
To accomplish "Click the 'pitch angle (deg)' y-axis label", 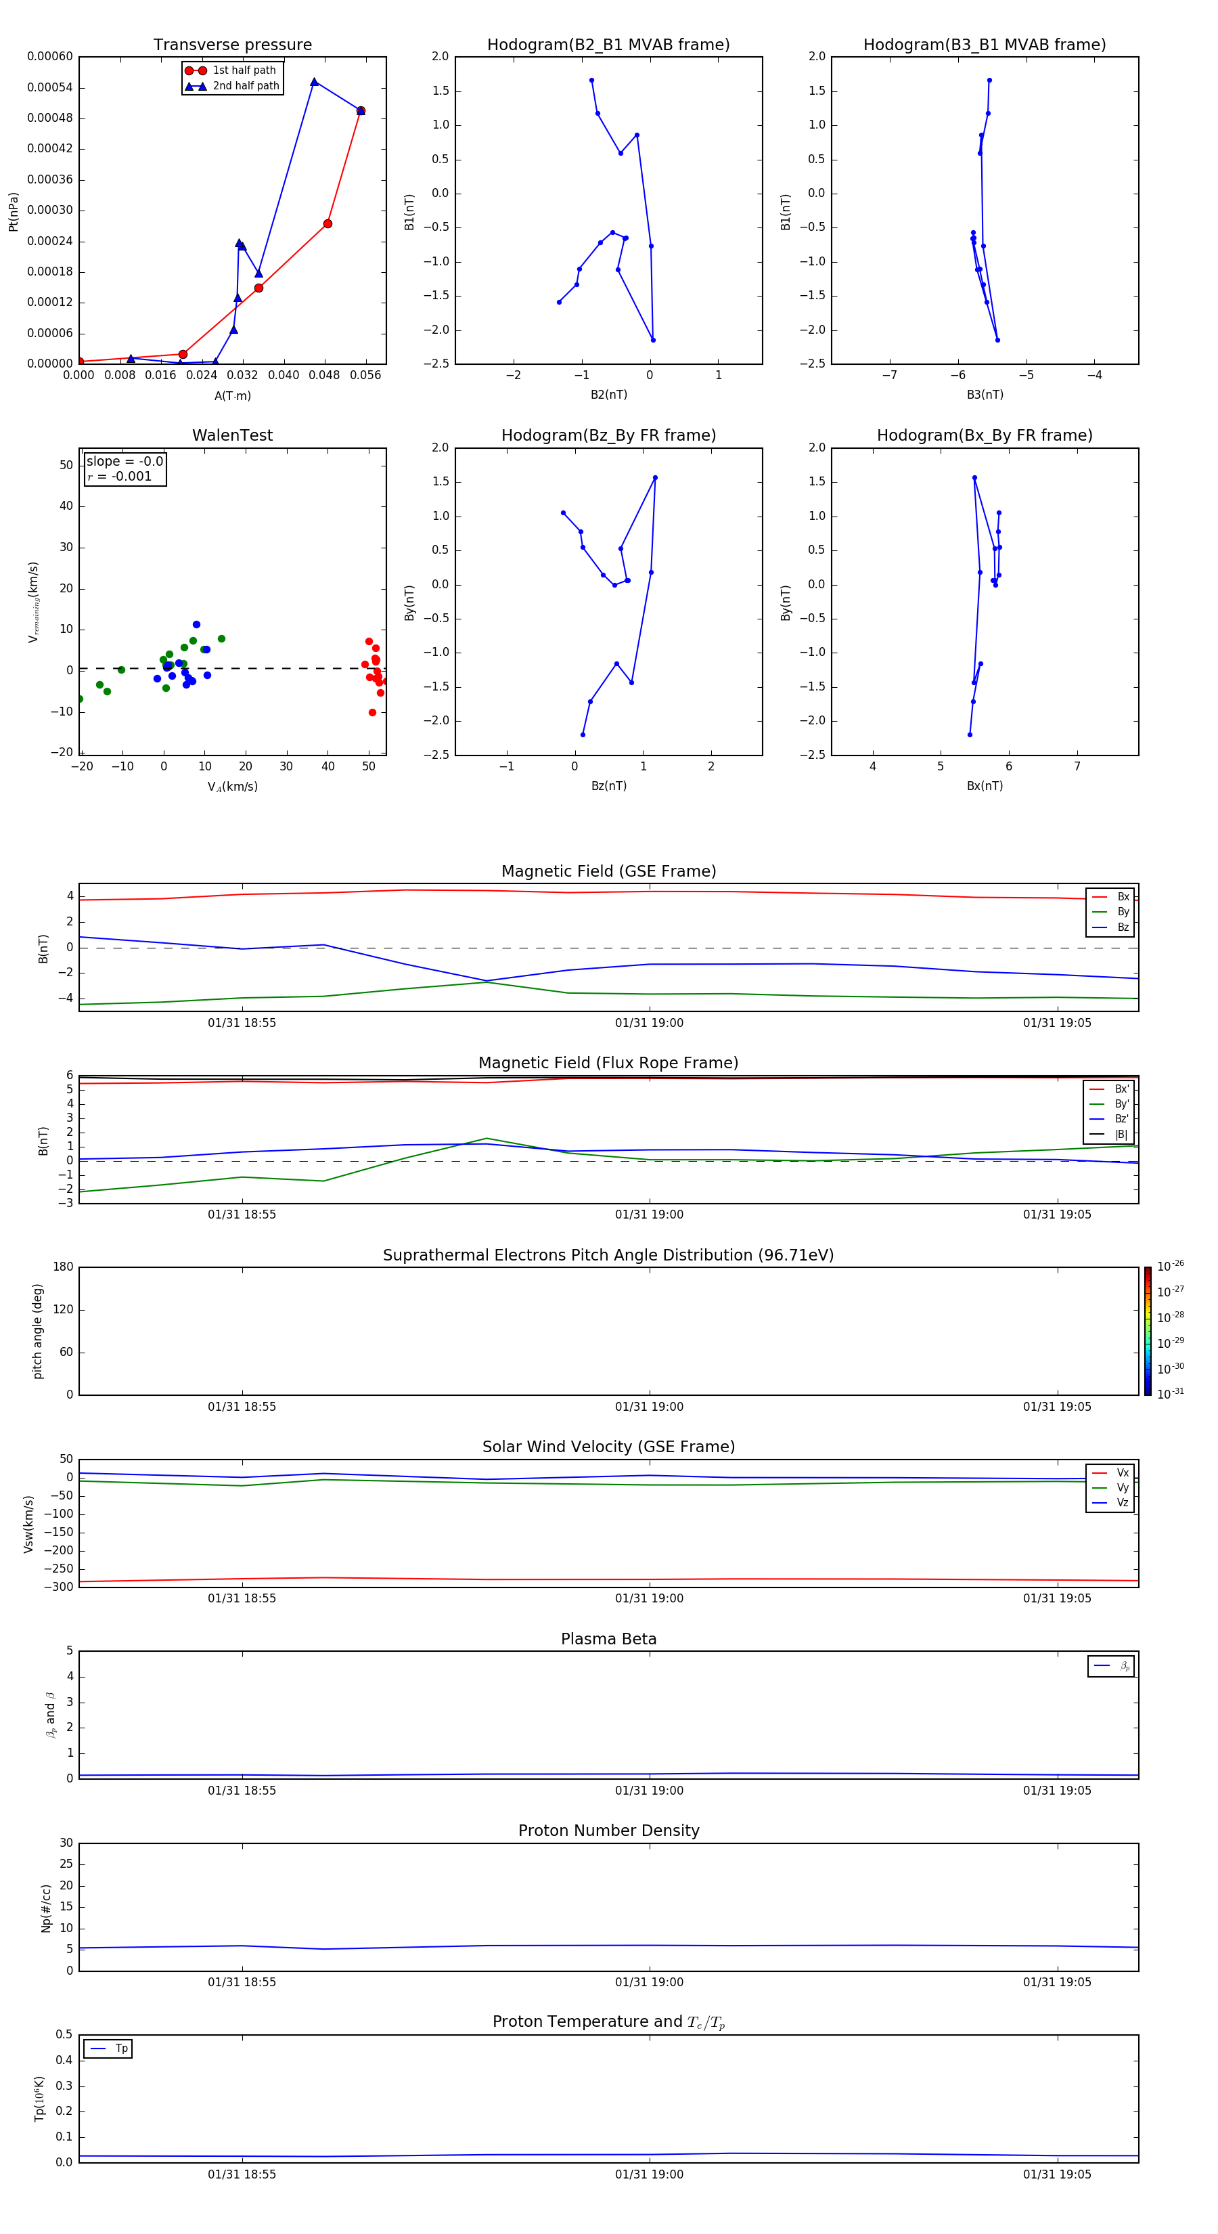I will tap(37, 1331).
